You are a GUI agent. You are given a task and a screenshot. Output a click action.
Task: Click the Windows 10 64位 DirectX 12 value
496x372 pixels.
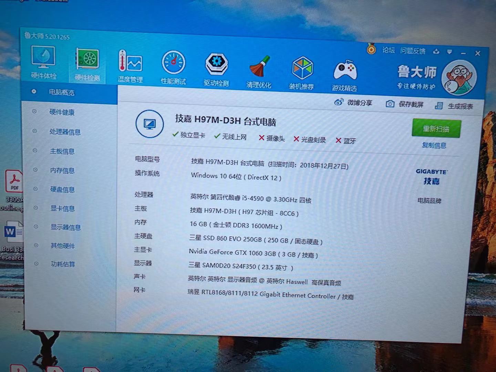(x=236, y=176)
